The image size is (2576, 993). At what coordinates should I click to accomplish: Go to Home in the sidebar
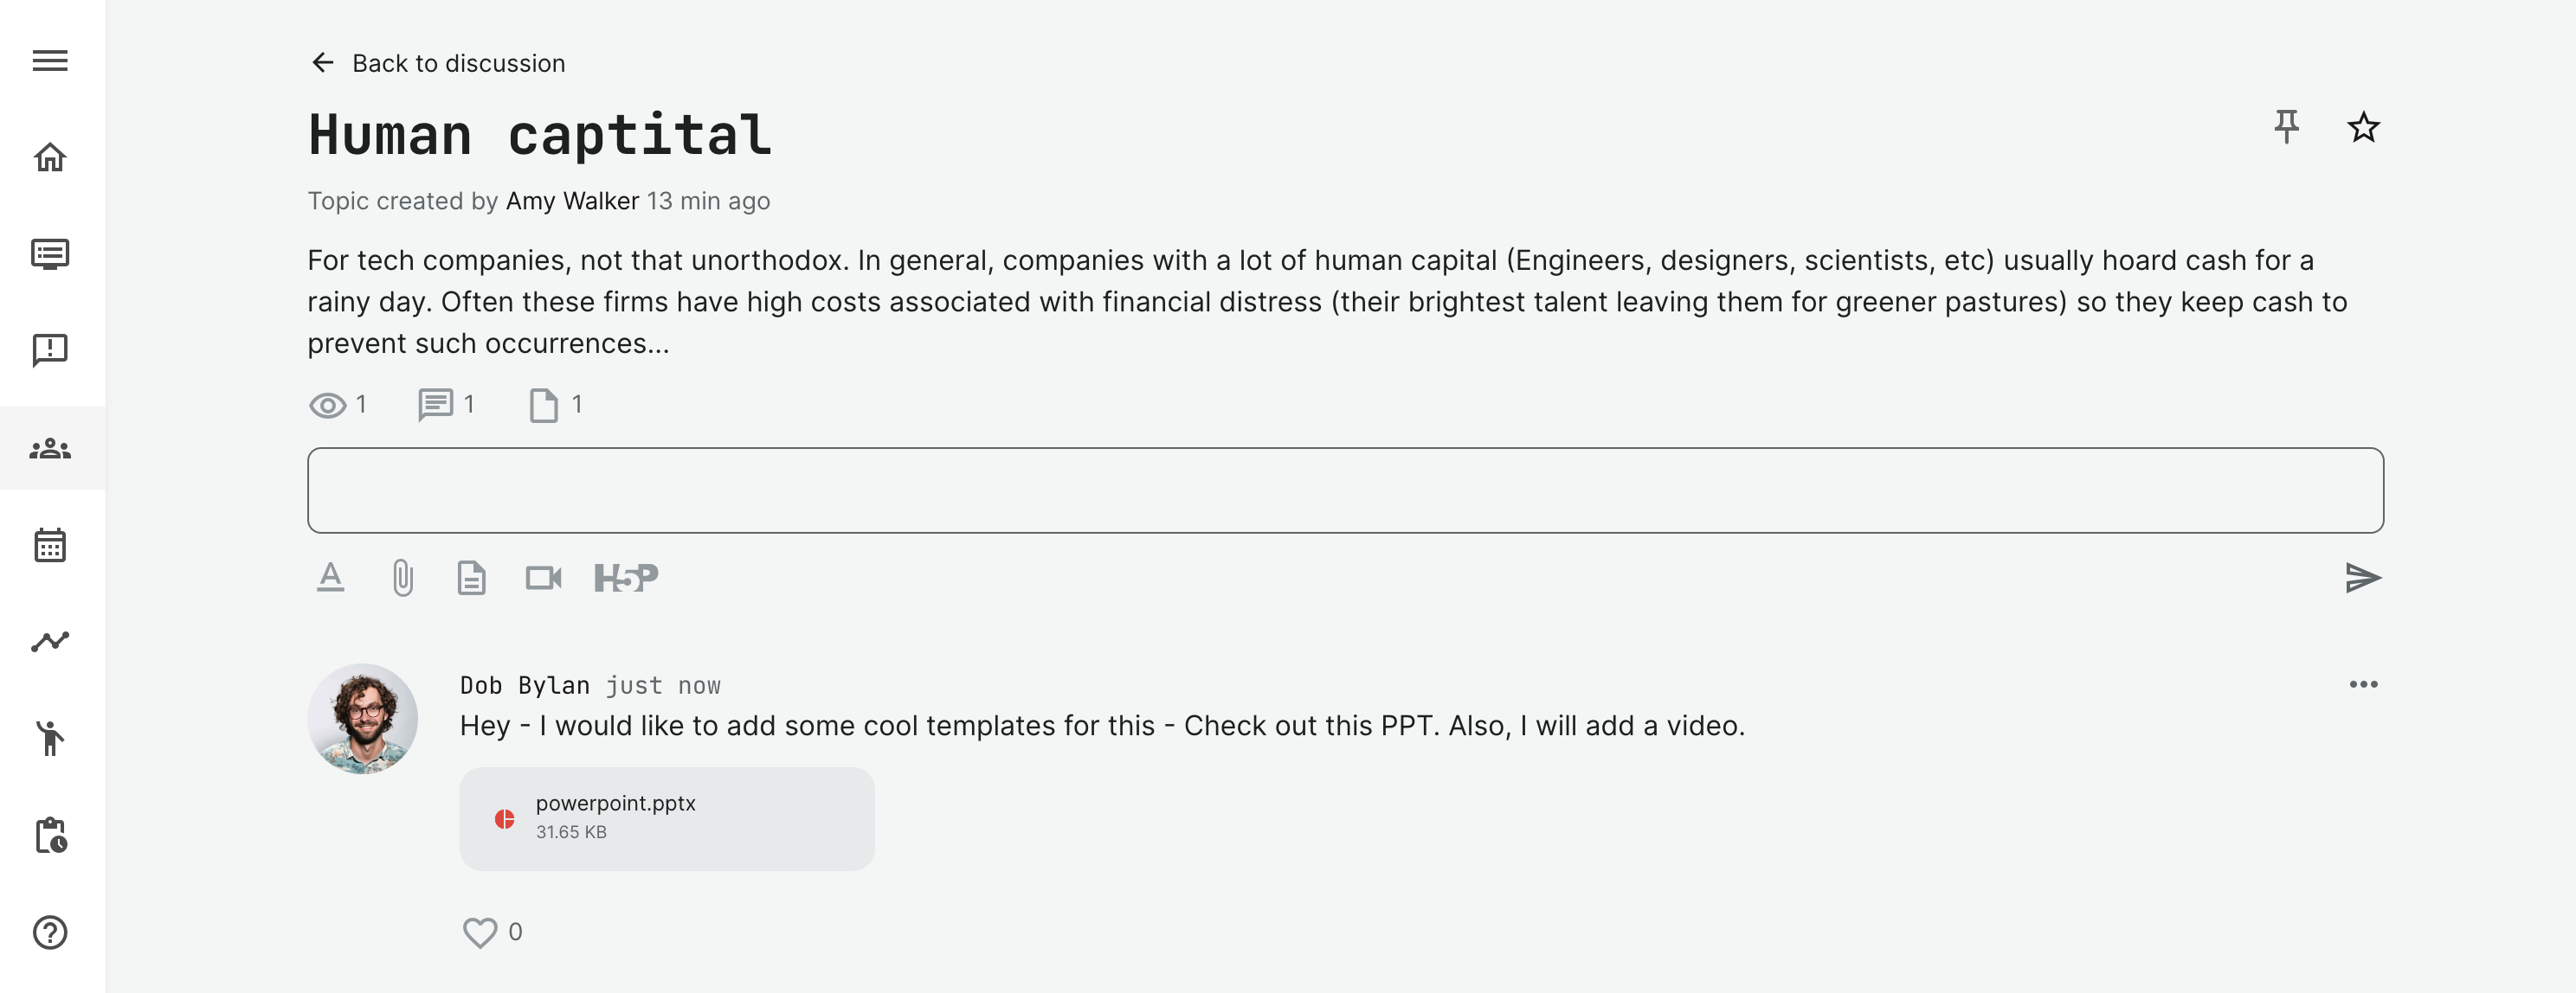pyautogui.click(x=50, y=157)
